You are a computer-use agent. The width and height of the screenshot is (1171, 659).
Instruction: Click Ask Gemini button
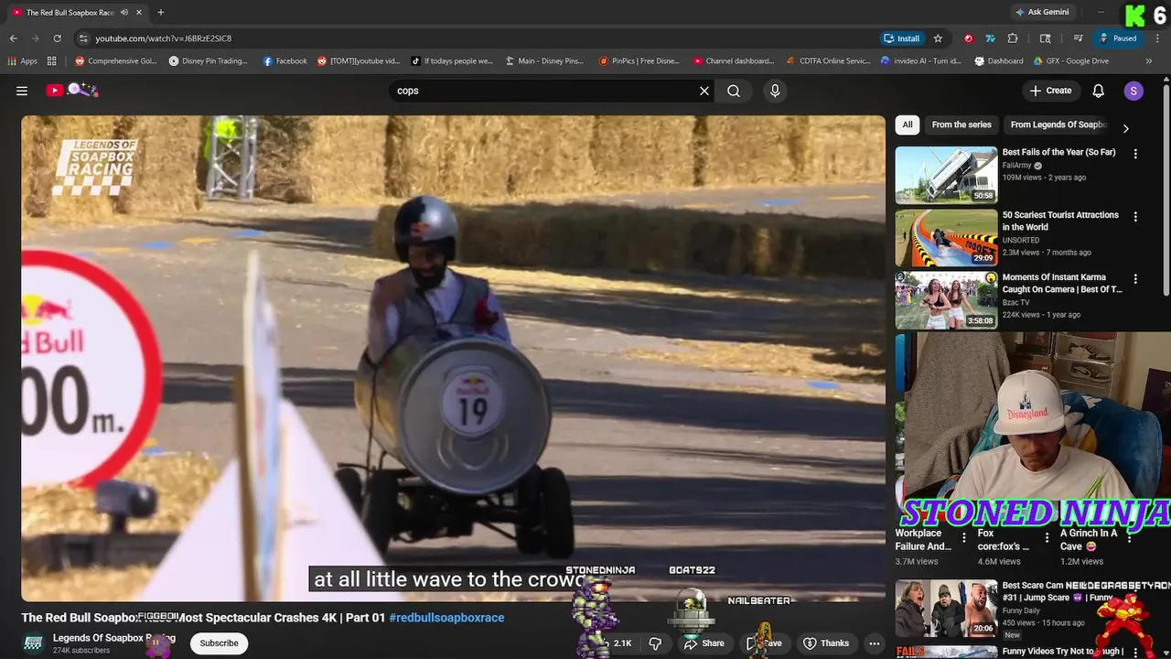[x=1041, y=12]
